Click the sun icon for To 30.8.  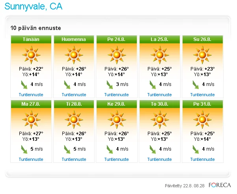tap(159, 118)
